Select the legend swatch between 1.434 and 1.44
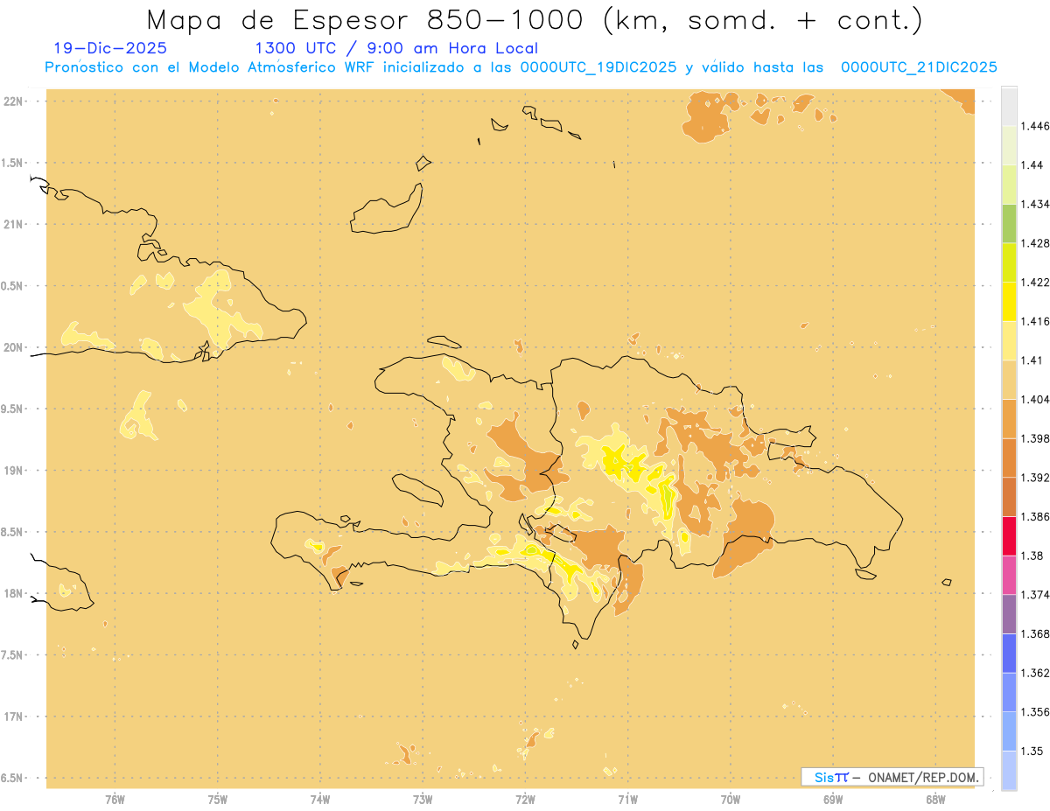Image resolution: width=1050 pixels, height=811 pixels. [1009, 184]
